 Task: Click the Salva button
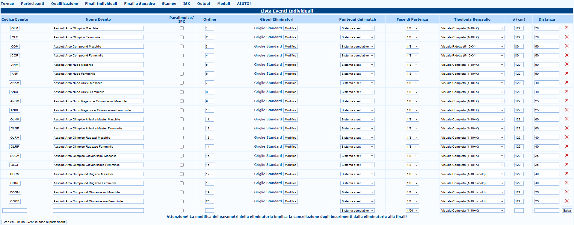click(x=567, y=211)
